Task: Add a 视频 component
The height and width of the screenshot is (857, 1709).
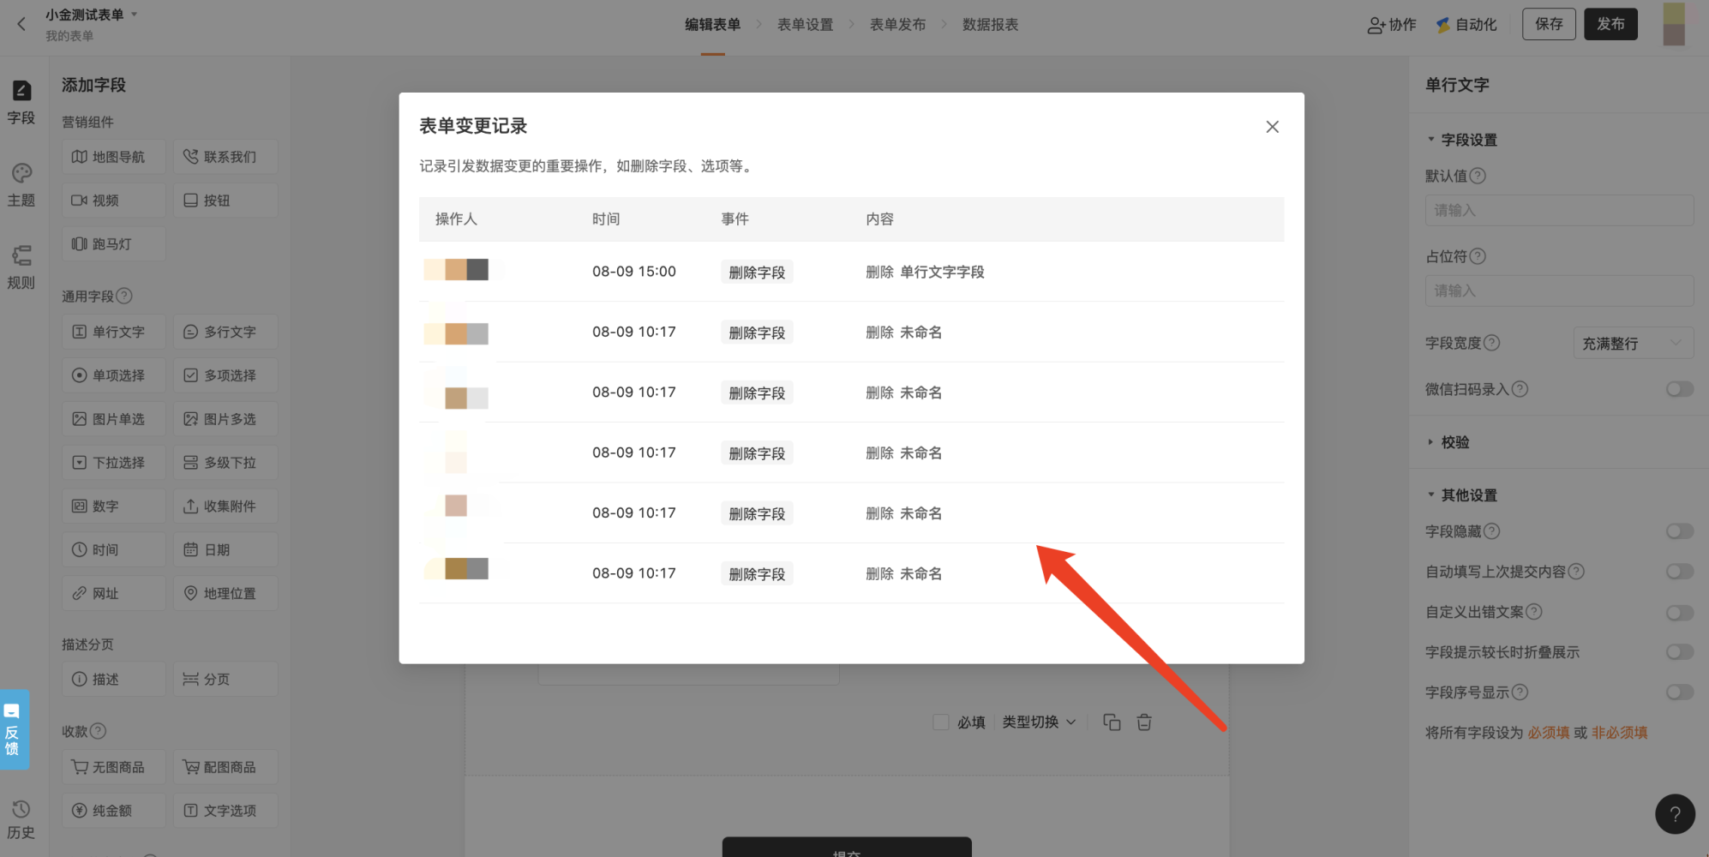Action: 114,201
